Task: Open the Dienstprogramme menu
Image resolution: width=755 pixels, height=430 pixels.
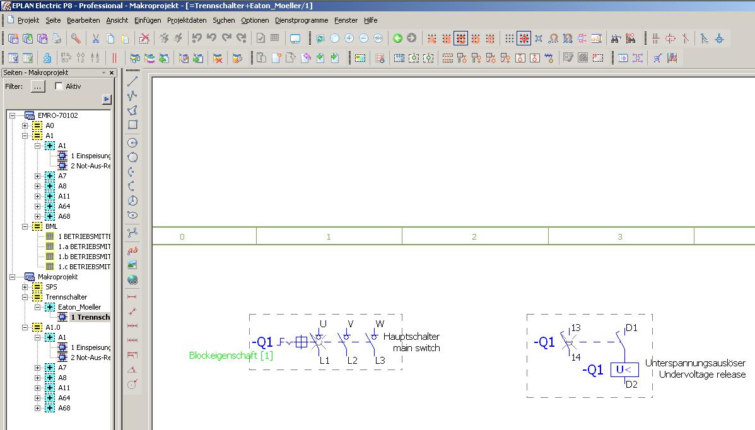Action: 302,20
